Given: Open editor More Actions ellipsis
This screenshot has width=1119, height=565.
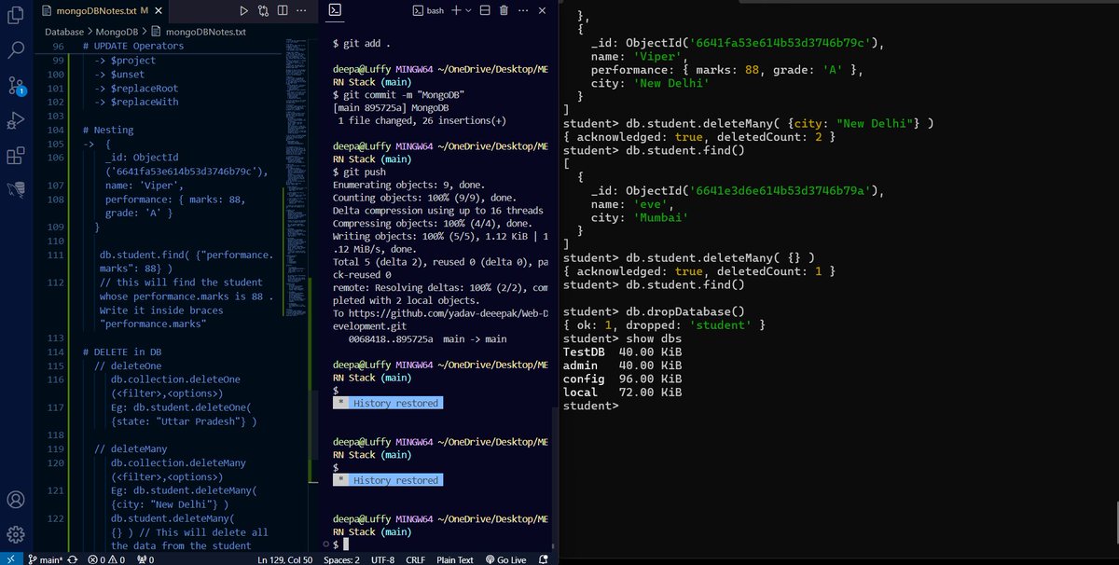Looking at the screenshot, I should (x=301, y=10).
